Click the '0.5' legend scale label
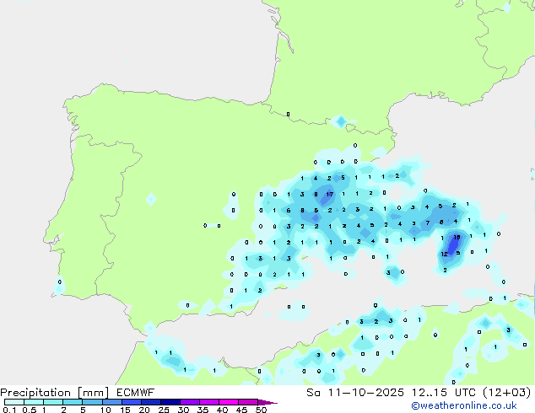 (x=30, y=410)
